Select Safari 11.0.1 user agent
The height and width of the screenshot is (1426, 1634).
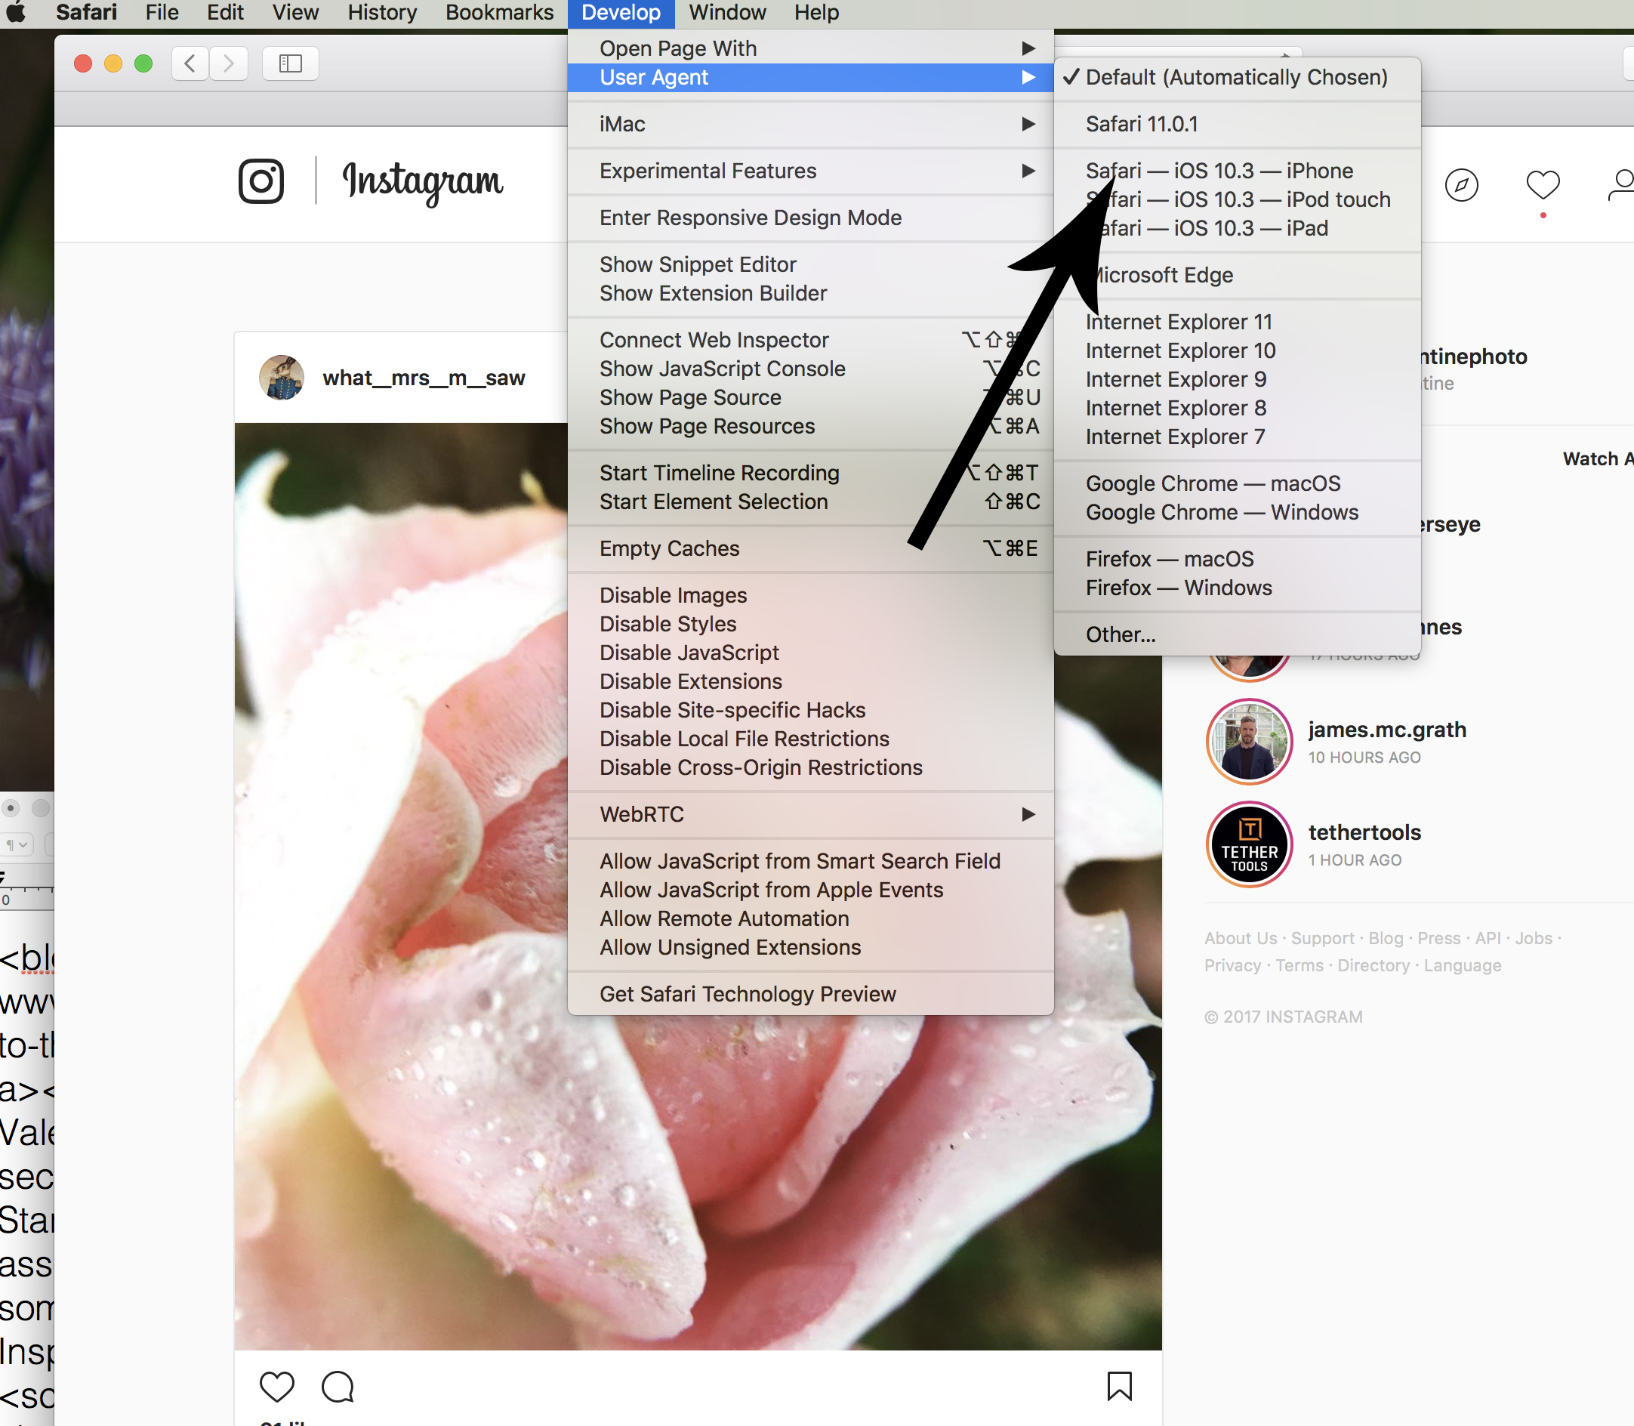1237,124
